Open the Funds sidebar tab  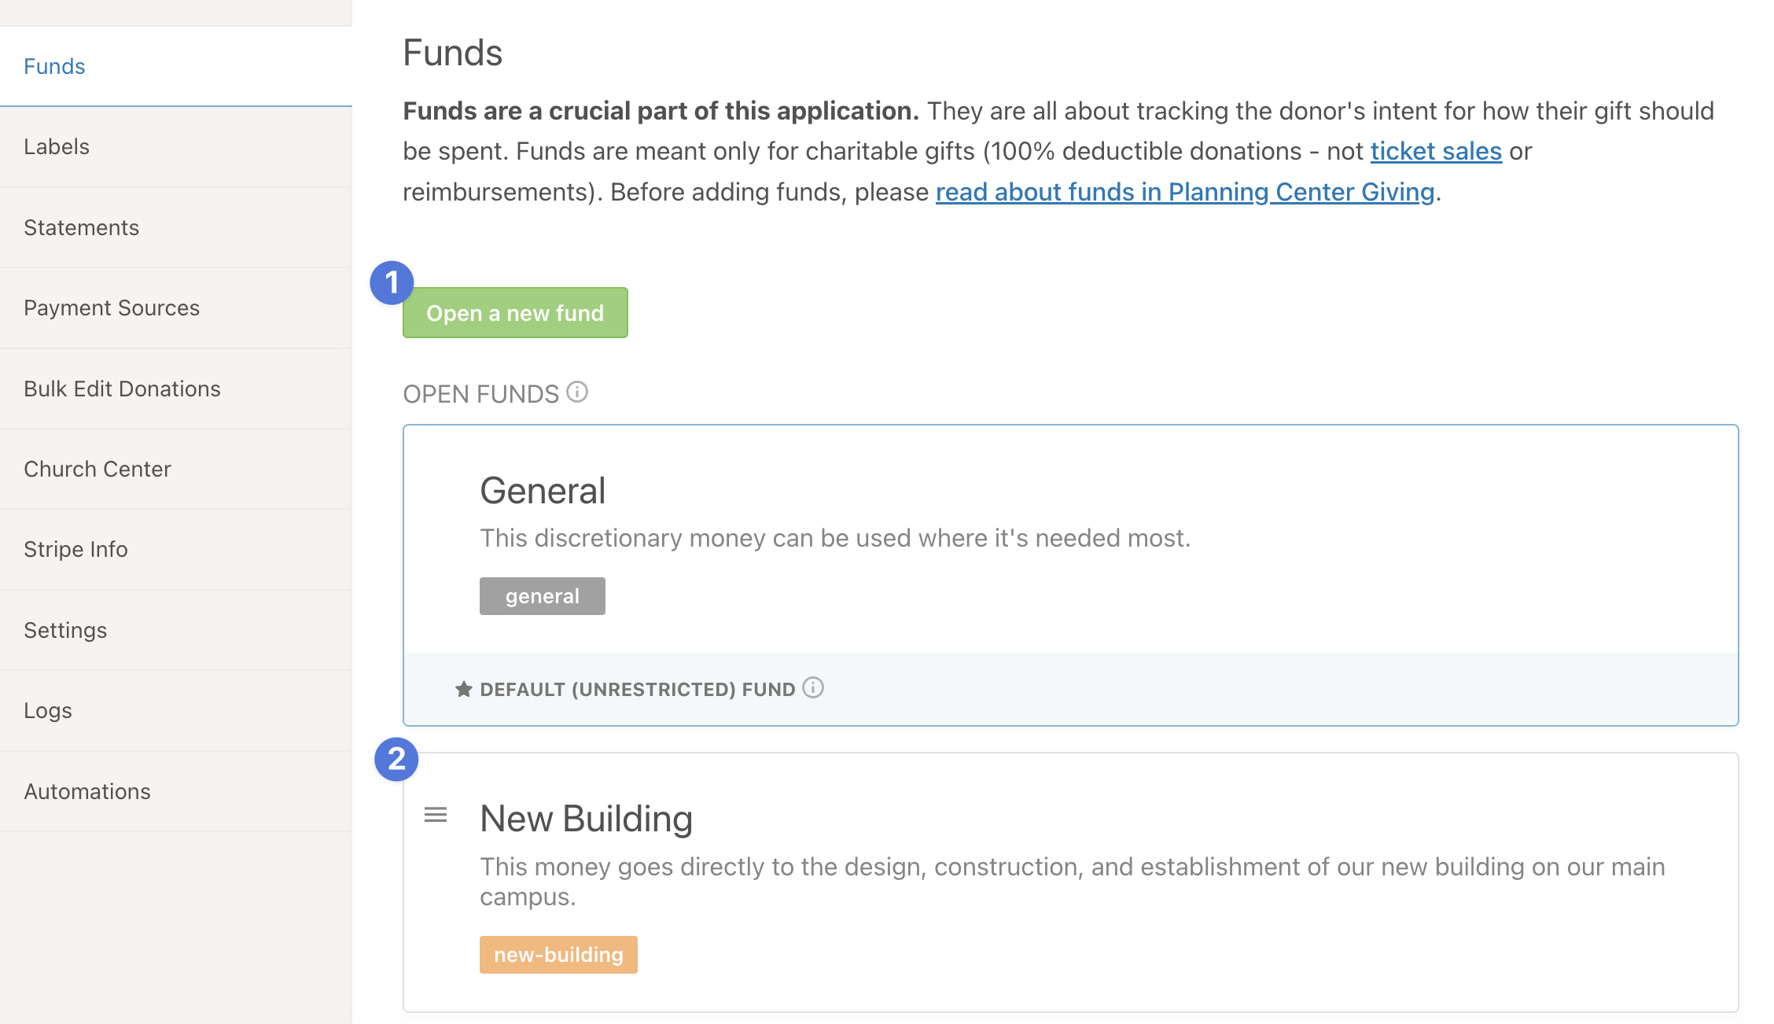(x=175, y=66)
